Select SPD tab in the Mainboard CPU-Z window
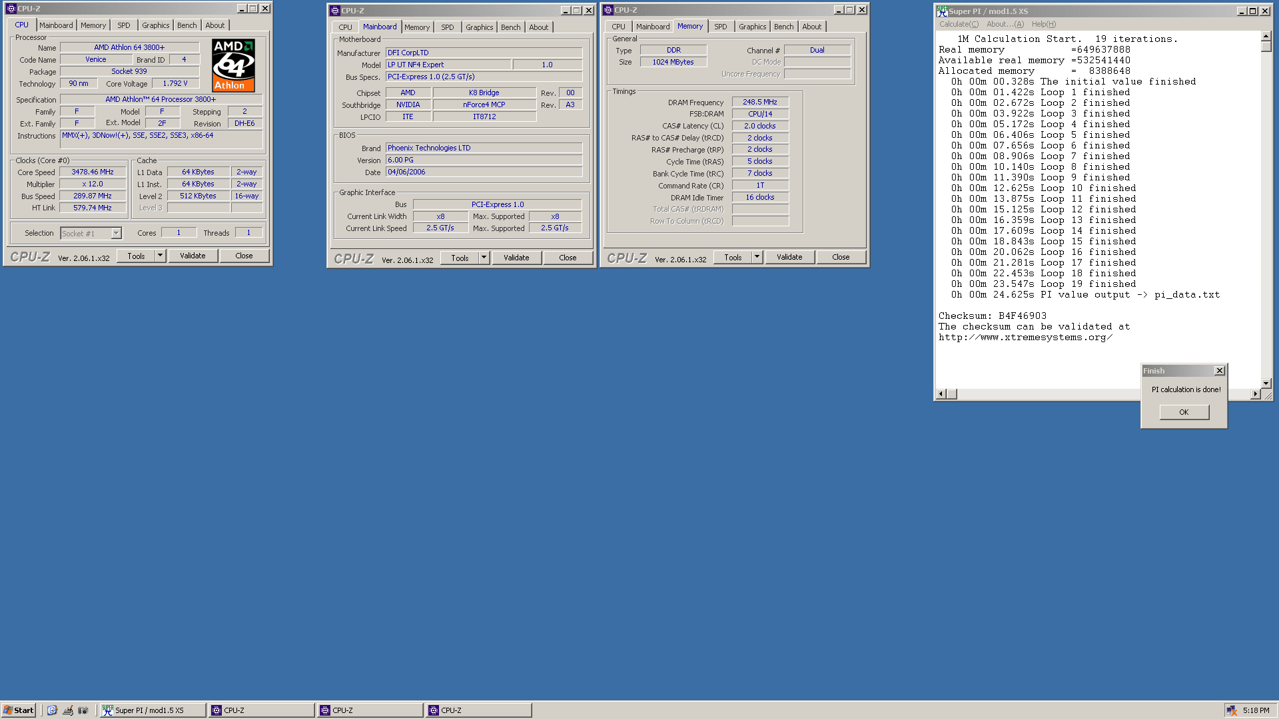Viewport: 1279px width, 719px height. pyautogui.click(x=448, y=27)
